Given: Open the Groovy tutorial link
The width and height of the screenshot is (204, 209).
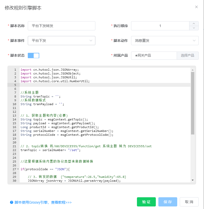Looking at the screenshot, I should coord(43,202).
